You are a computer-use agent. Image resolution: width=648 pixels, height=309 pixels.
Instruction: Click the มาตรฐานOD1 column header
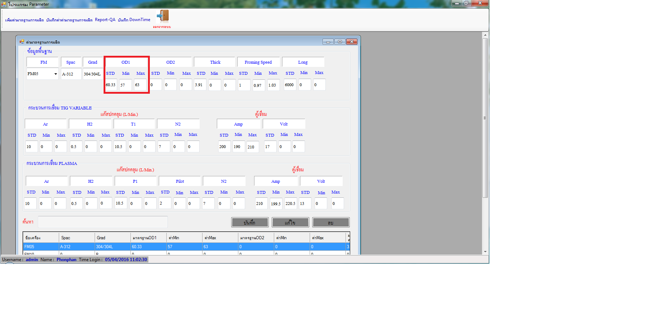(149, 238)
